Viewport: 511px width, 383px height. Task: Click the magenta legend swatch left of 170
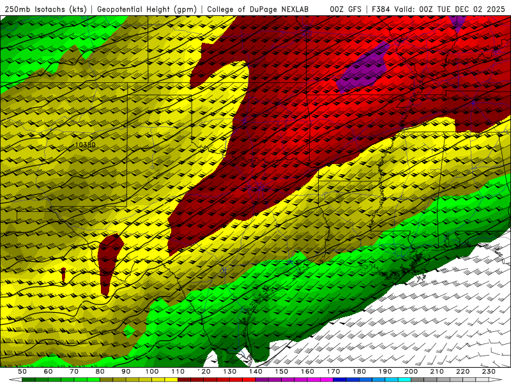pos(326,380)
